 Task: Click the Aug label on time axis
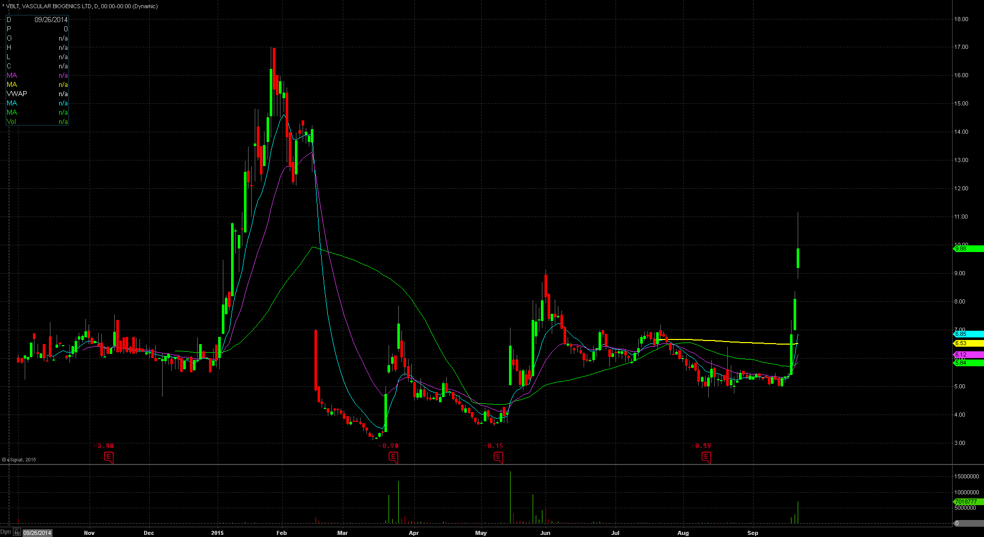(x=683, y=533)
